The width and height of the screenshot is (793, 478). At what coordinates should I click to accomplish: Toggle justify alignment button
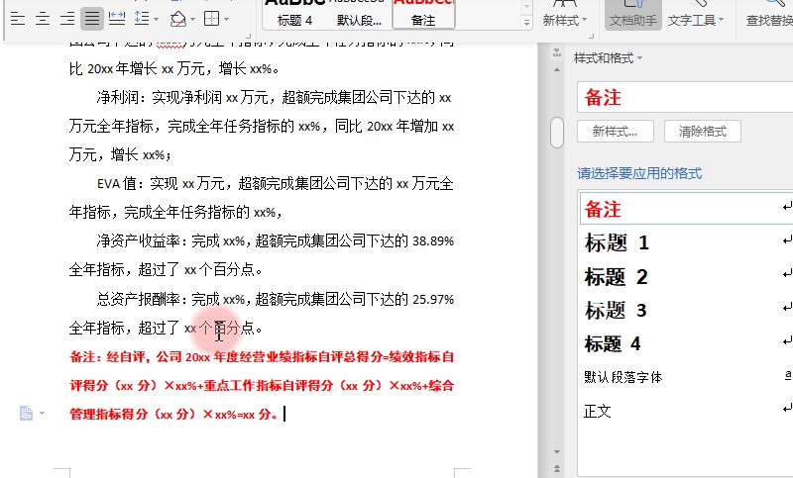(x=91, y=19)
